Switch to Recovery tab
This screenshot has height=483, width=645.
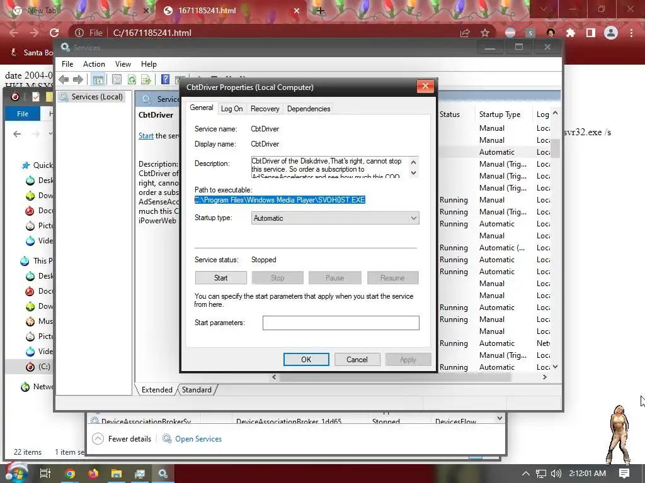point(265,109)
